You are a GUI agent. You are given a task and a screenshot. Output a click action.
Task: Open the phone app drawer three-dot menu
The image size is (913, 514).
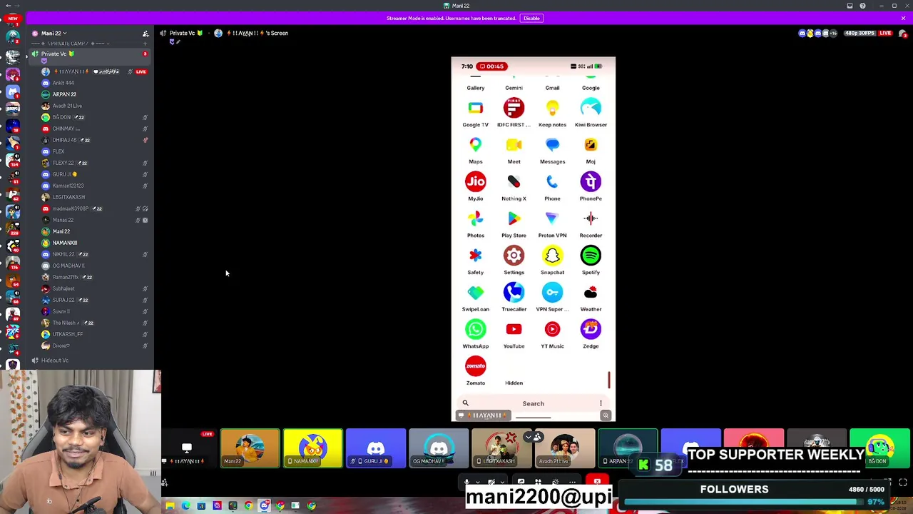point(601,403)
